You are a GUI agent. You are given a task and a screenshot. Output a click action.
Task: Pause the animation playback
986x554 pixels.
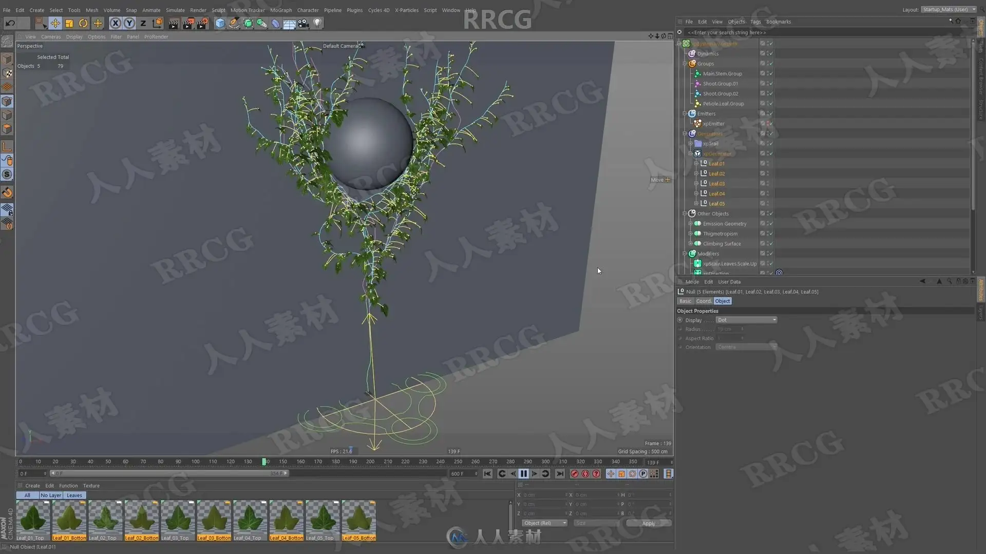523,474
